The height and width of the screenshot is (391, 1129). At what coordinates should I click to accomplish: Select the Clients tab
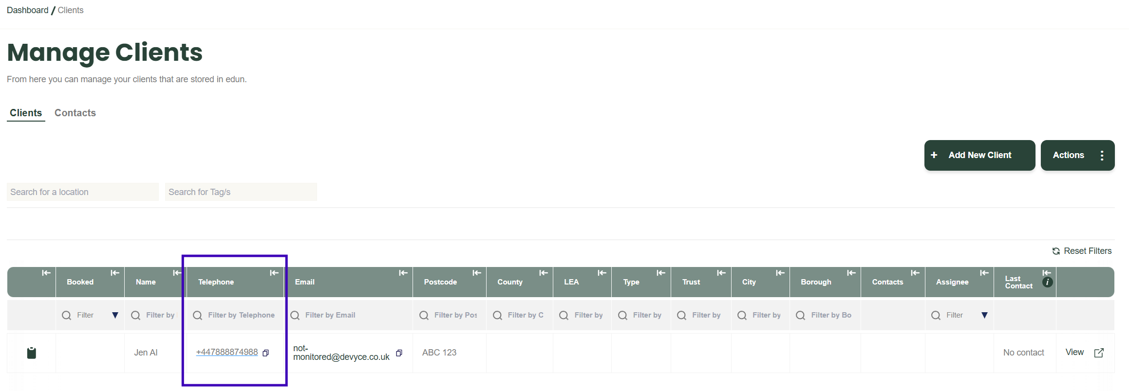point(26,113)
